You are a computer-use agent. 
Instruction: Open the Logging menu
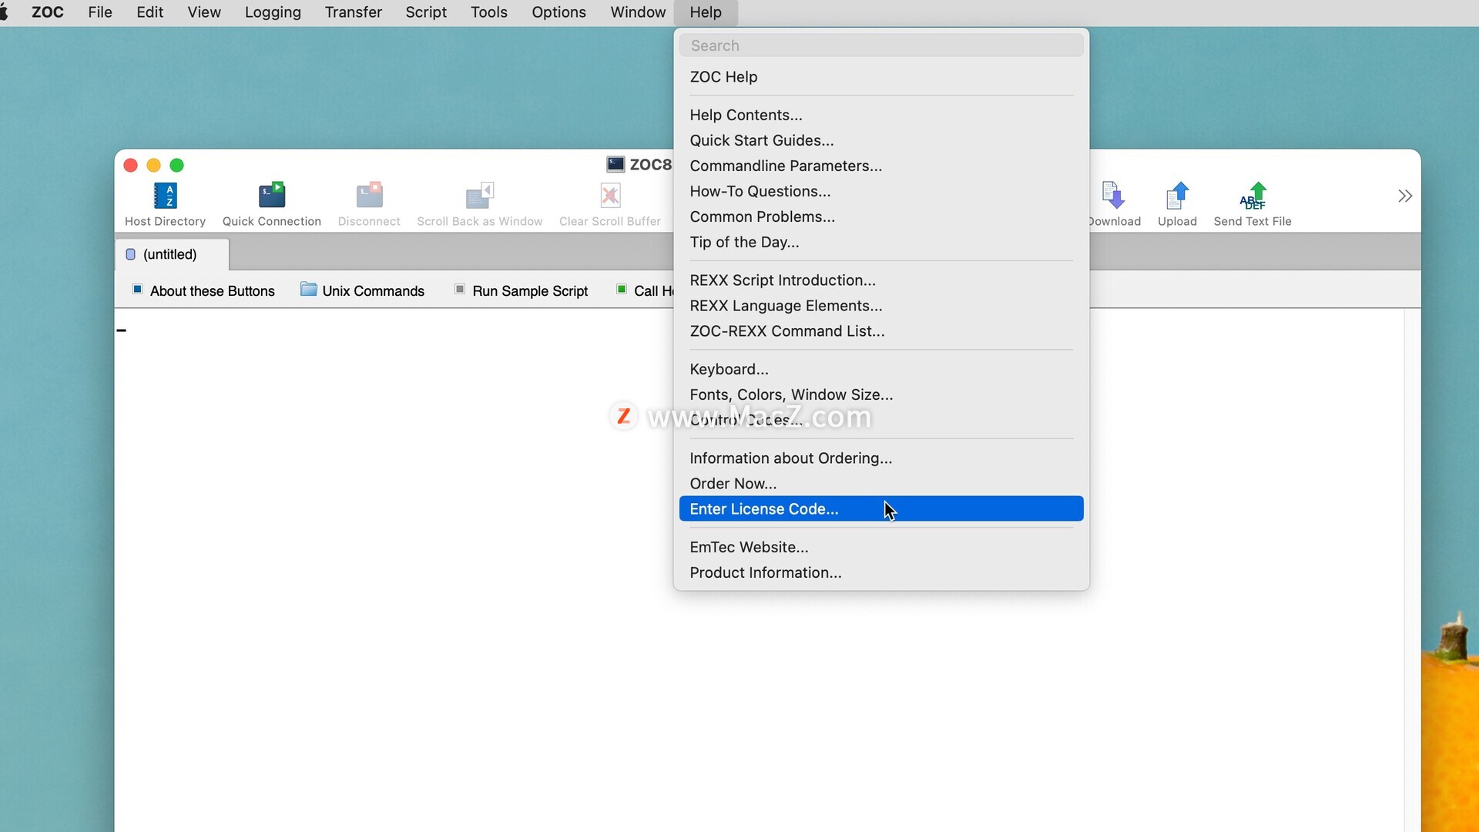[x=273, y=12]
